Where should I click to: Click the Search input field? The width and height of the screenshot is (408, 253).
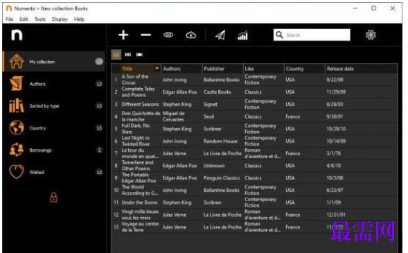click(x=312, y=35)
